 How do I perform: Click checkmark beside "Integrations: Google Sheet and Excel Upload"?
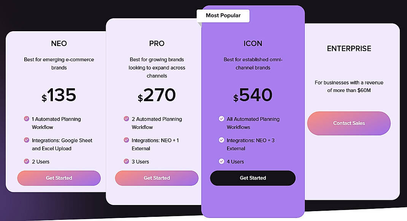(x=27, y=140)
